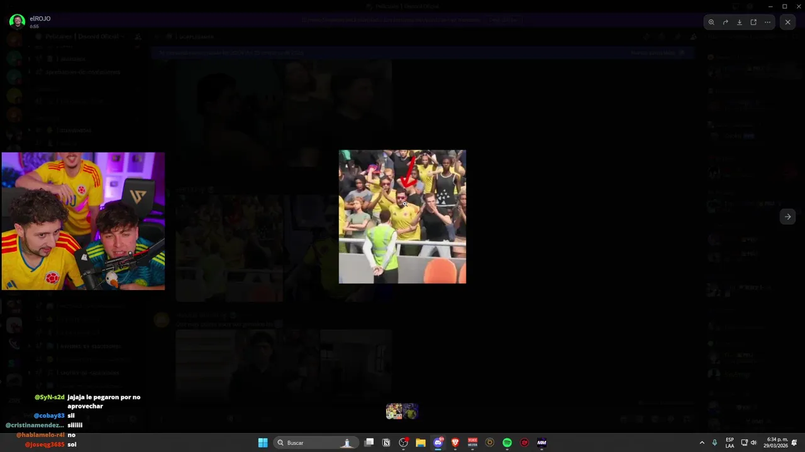Open Brave browser from the taskbar
Screen dimensions: 805x452
[x=455, y=443]
